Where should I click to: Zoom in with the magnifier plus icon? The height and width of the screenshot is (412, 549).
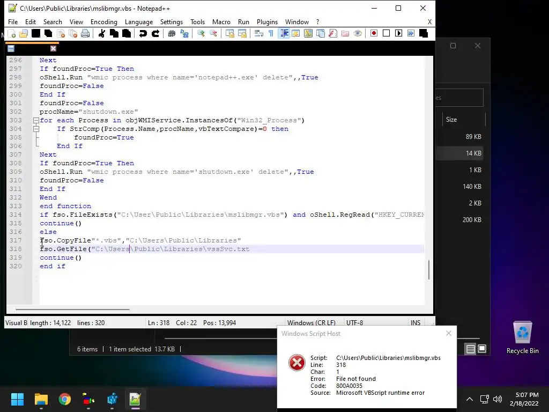(201, 33)
